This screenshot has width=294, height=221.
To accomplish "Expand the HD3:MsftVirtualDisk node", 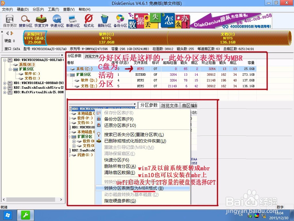I will pyautogui.click(x=4, y=91).
